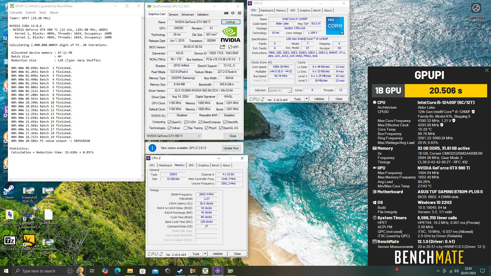Screen dimensions: 491x276
Task: Expand Tools dropdown arrow in top CPU-Z
Action: pos(307,99)
